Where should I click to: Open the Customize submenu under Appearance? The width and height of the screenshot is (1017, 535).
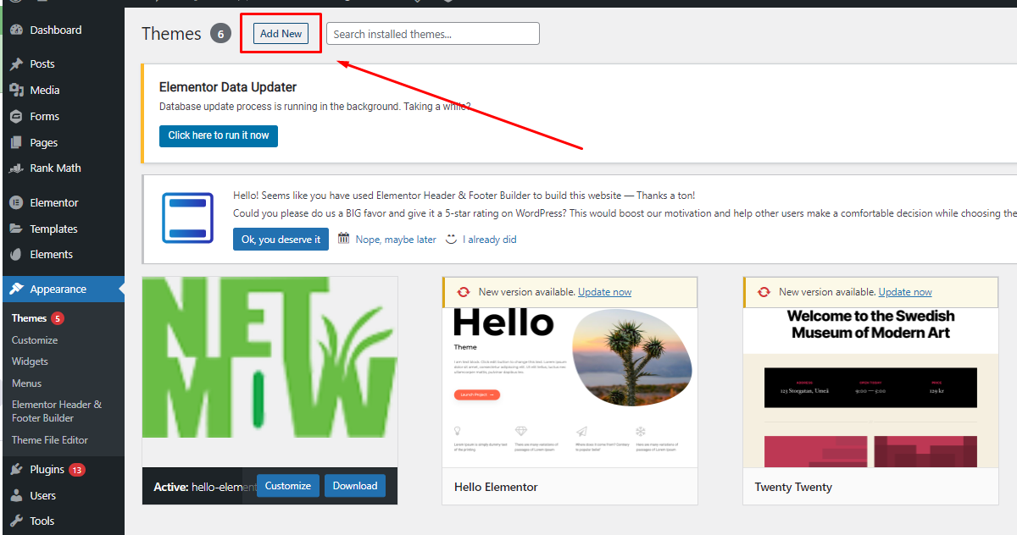(x=35, y=339)
